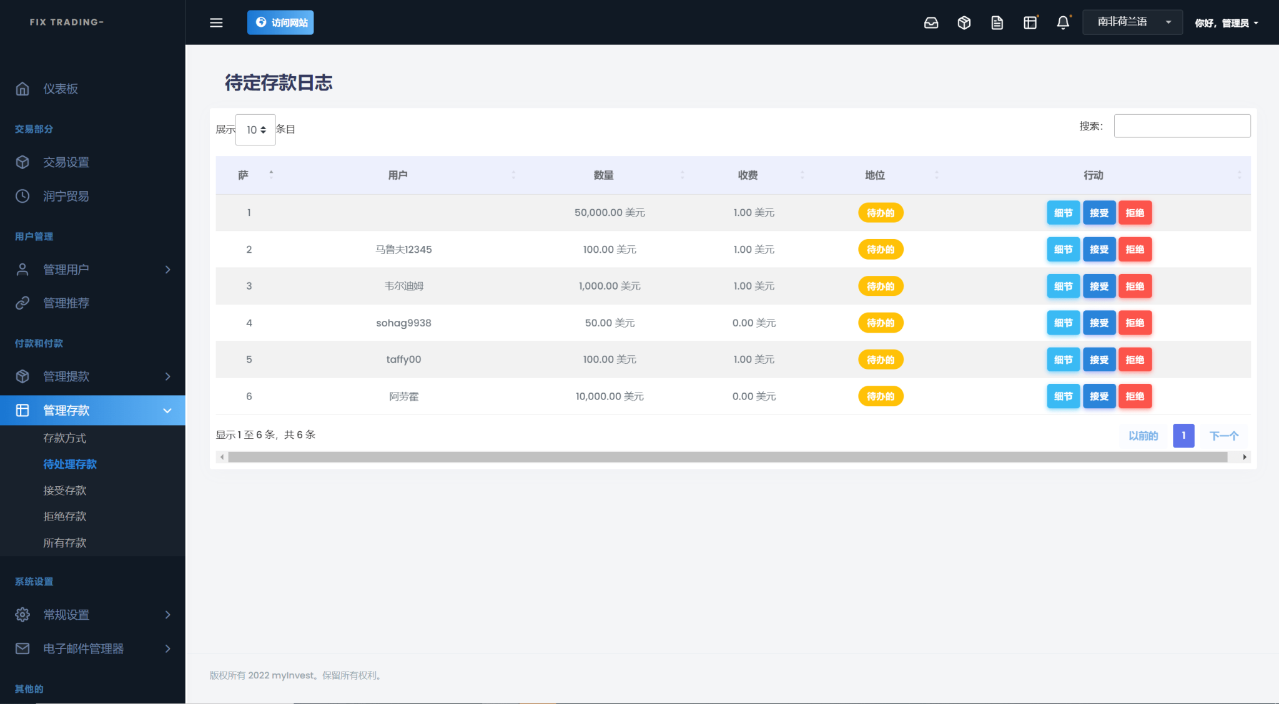The image size is (1279, 704).
Task: Expand the 管理用户 sidebar menu
Action: (92, 270)
